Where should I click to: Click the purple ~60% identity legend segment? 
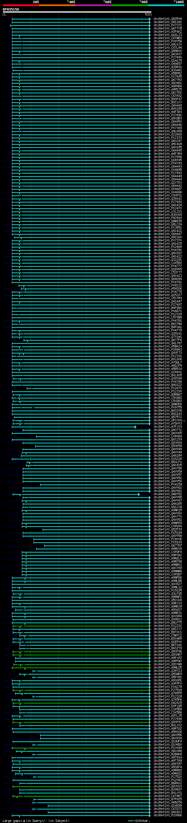tap(94, 5)
